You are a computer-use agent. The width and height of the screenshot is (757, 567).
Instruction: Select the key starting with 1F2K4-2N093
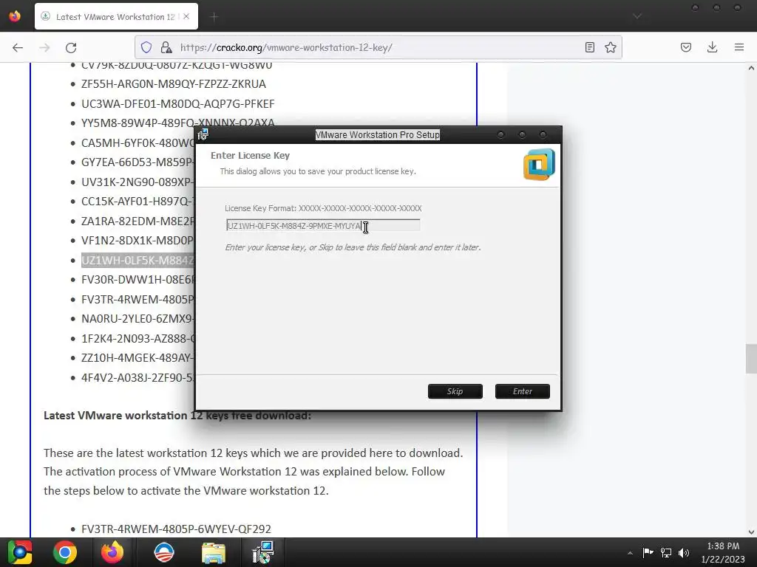138,338
